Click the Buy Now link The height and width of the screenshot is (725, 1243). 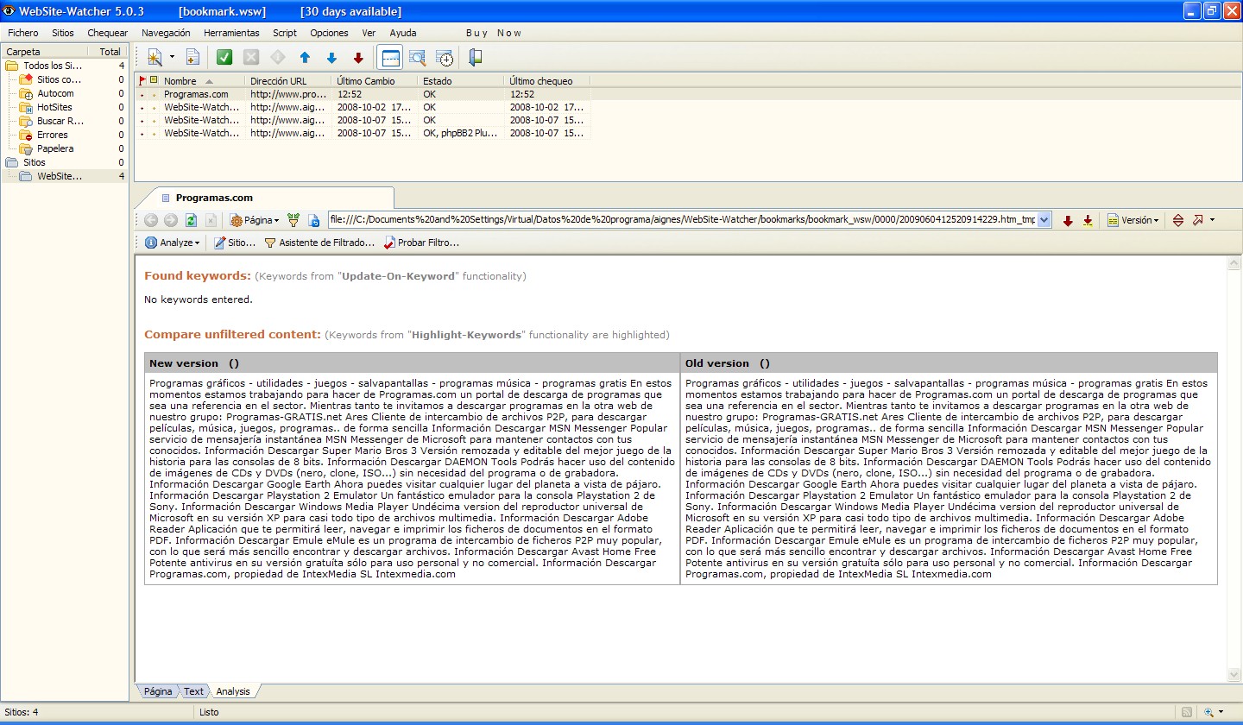pyautogui.click(x=494, y=33)
